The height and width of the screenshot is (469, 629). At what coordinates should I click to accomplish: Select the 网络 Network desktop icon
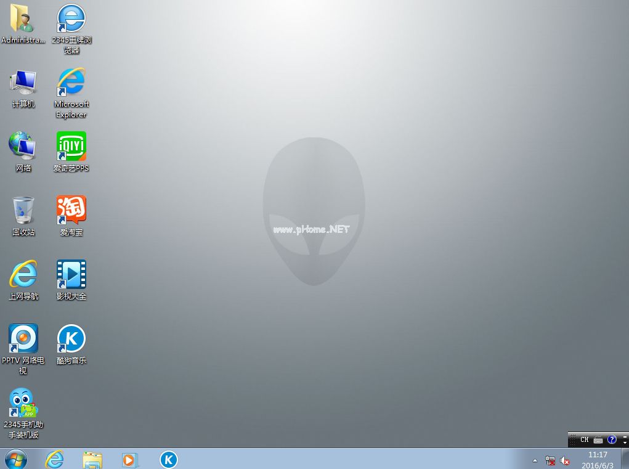(23, 147)
